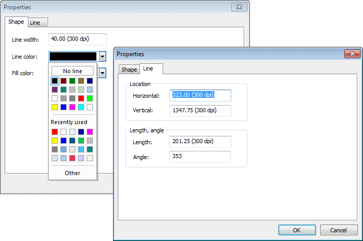This screenshot has width=363, height=241.
Task: Select the red swatch in the upper palette
Action: (x=81, y=98)
